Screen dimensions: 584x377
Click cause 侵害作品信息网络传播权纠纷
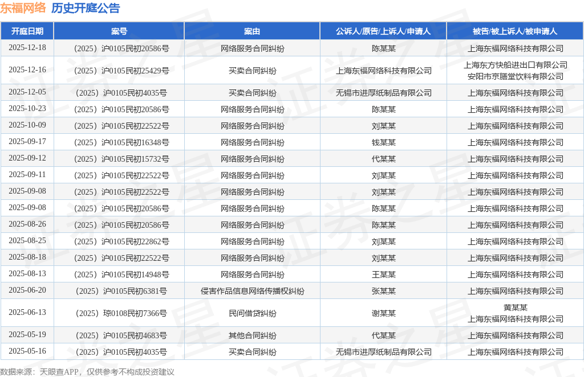pyautogui.click(x=252, y=291)
